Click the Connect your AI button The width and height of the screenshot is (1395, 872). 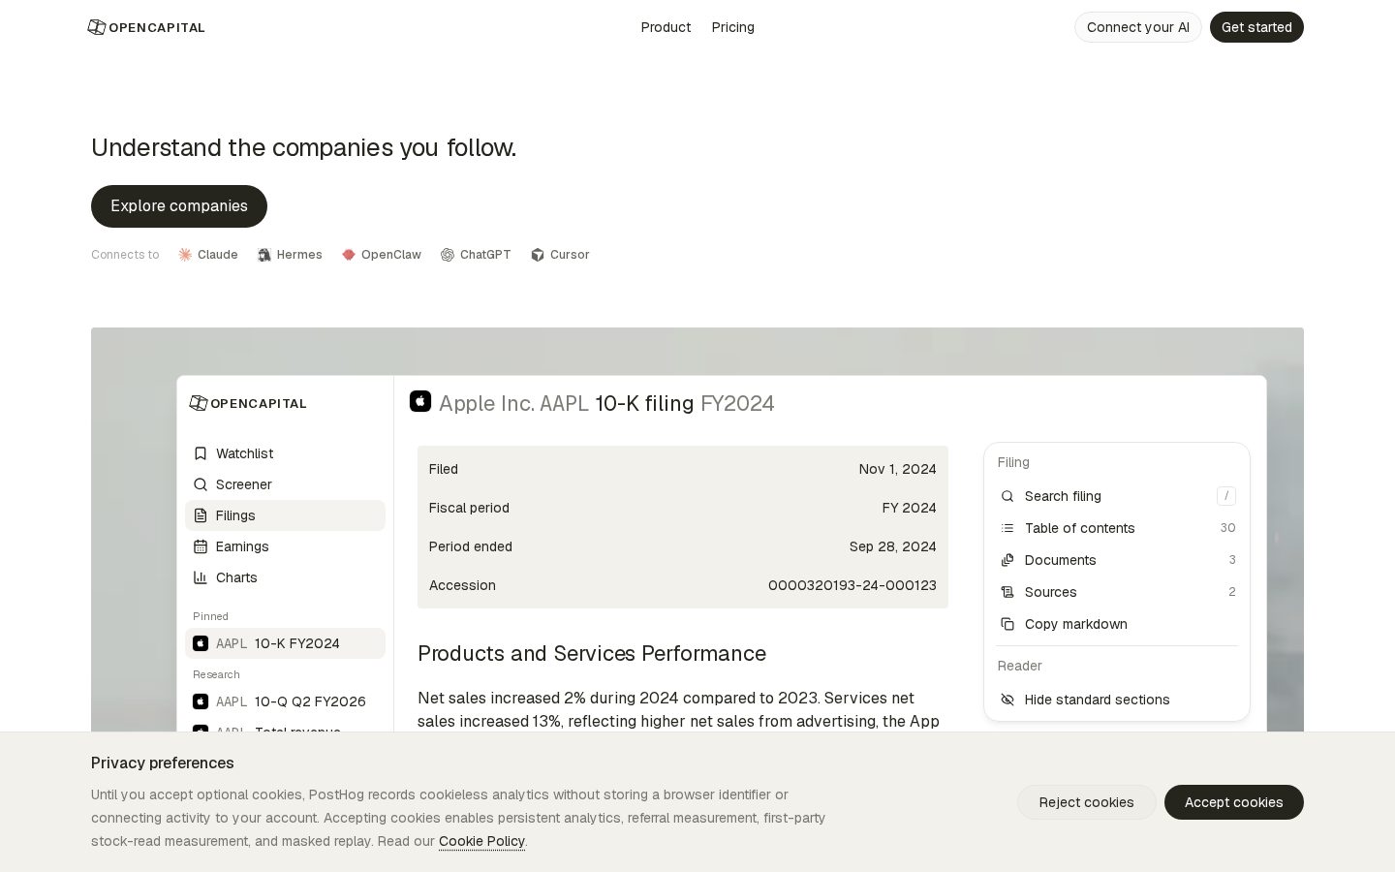coord(1137,27)
